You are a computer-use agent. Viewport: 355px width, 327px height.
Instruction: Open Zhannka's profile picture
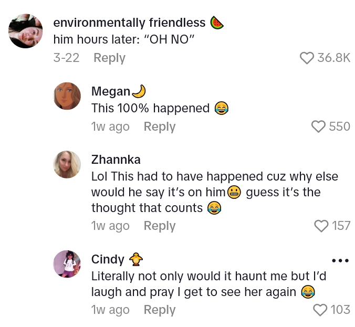(x=67, y=164)
